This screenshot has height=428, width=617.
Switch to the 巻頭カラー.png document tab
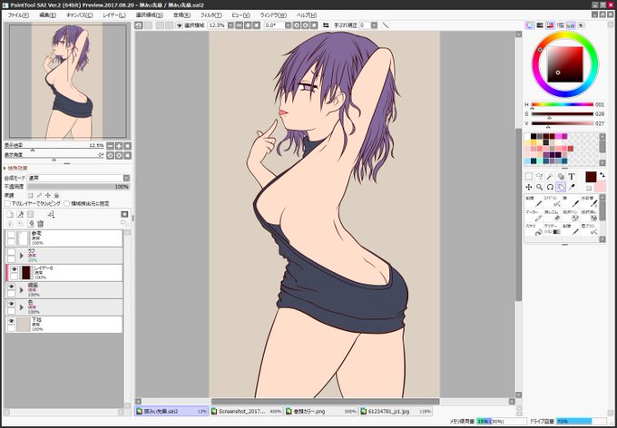click(320, 411)
